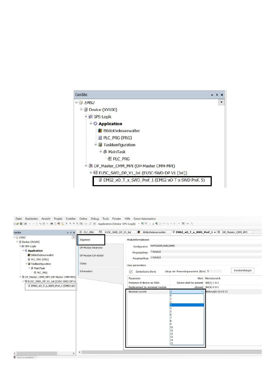264x388 pixels.
Task: Click the EMS2 project icon in the enlarged Geräte panel
Action: tap(81, 103)
